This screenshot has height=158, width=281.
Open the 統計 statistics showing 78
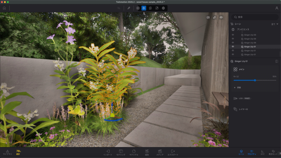pyautogui.click(x=18, y=153)
